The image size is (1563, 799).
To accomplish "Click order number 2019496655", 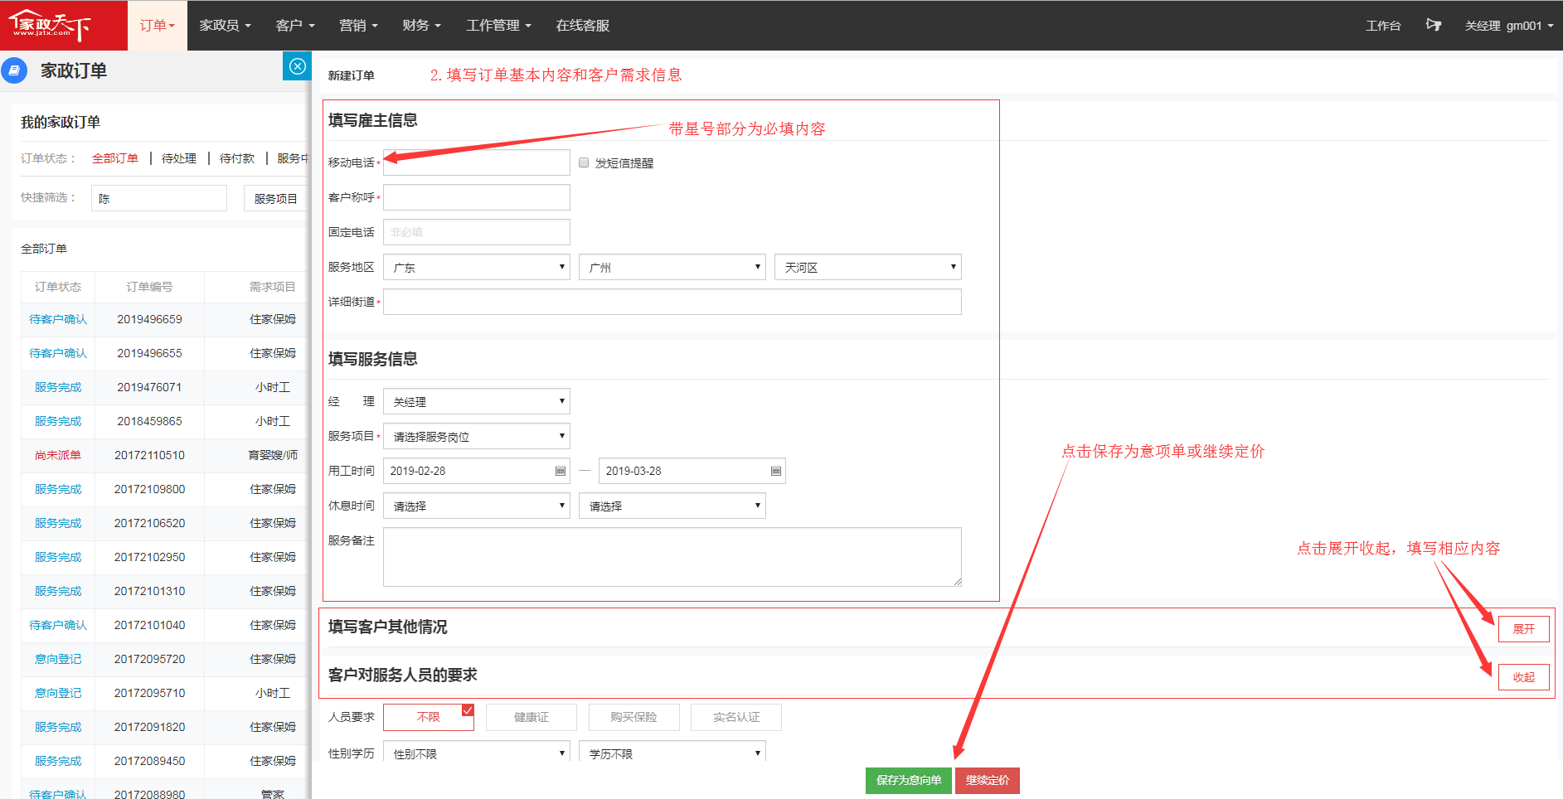I will (149, 353).
